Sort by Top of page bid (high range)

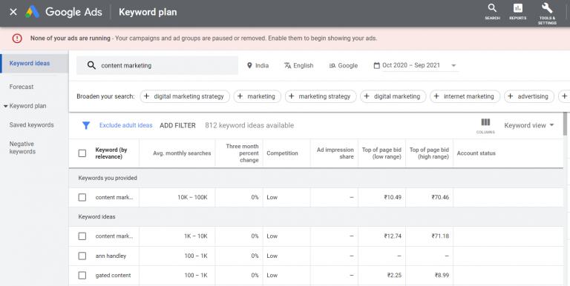point(429,153)
